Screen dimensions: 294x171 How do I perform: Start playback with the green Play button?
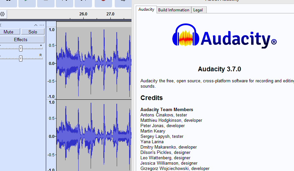pos(27,3)
